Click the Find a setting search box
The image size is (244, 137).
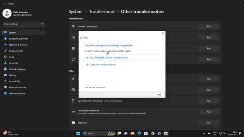click(x=24, y=24)
